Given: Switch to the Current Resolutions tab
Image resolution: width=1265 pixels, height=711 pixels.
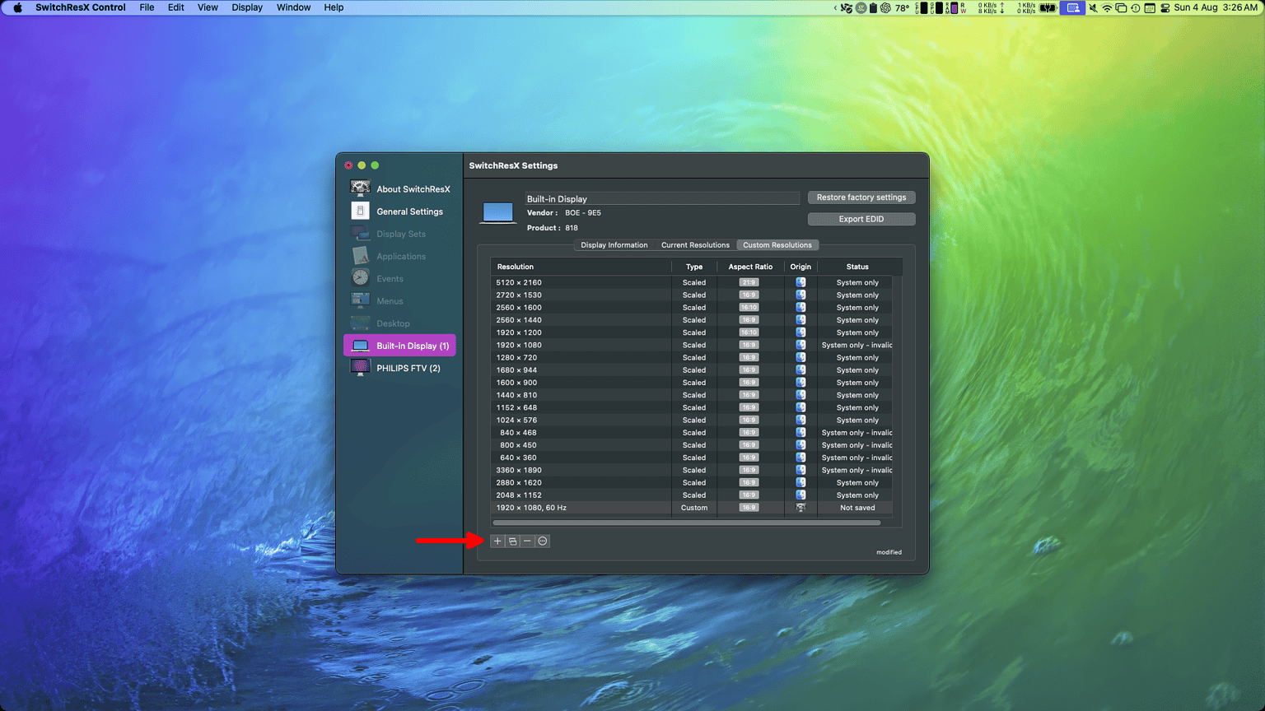Looking at the screenshot, I should click(694, 244).
